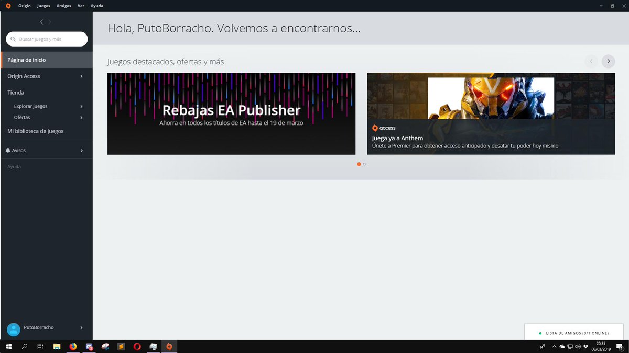The image size is (629, 353).
Task: Click the next carousel arrow button
Action: [x=608, y=61]
